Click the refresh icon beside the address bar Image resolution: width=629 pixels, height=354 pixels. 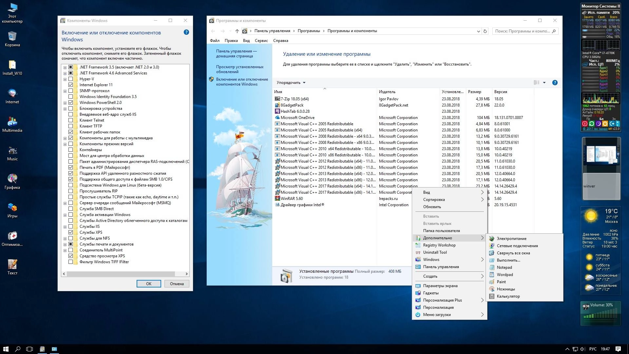(x=485, y=31)
